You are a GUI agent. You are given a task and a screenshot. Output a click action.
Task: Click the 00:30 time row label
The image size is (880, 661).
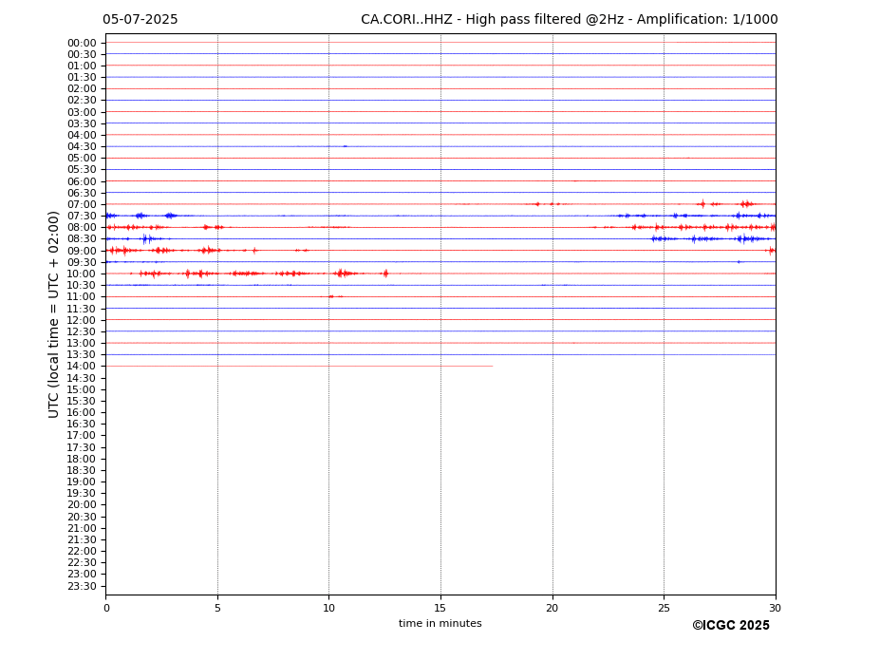(82, 54)
